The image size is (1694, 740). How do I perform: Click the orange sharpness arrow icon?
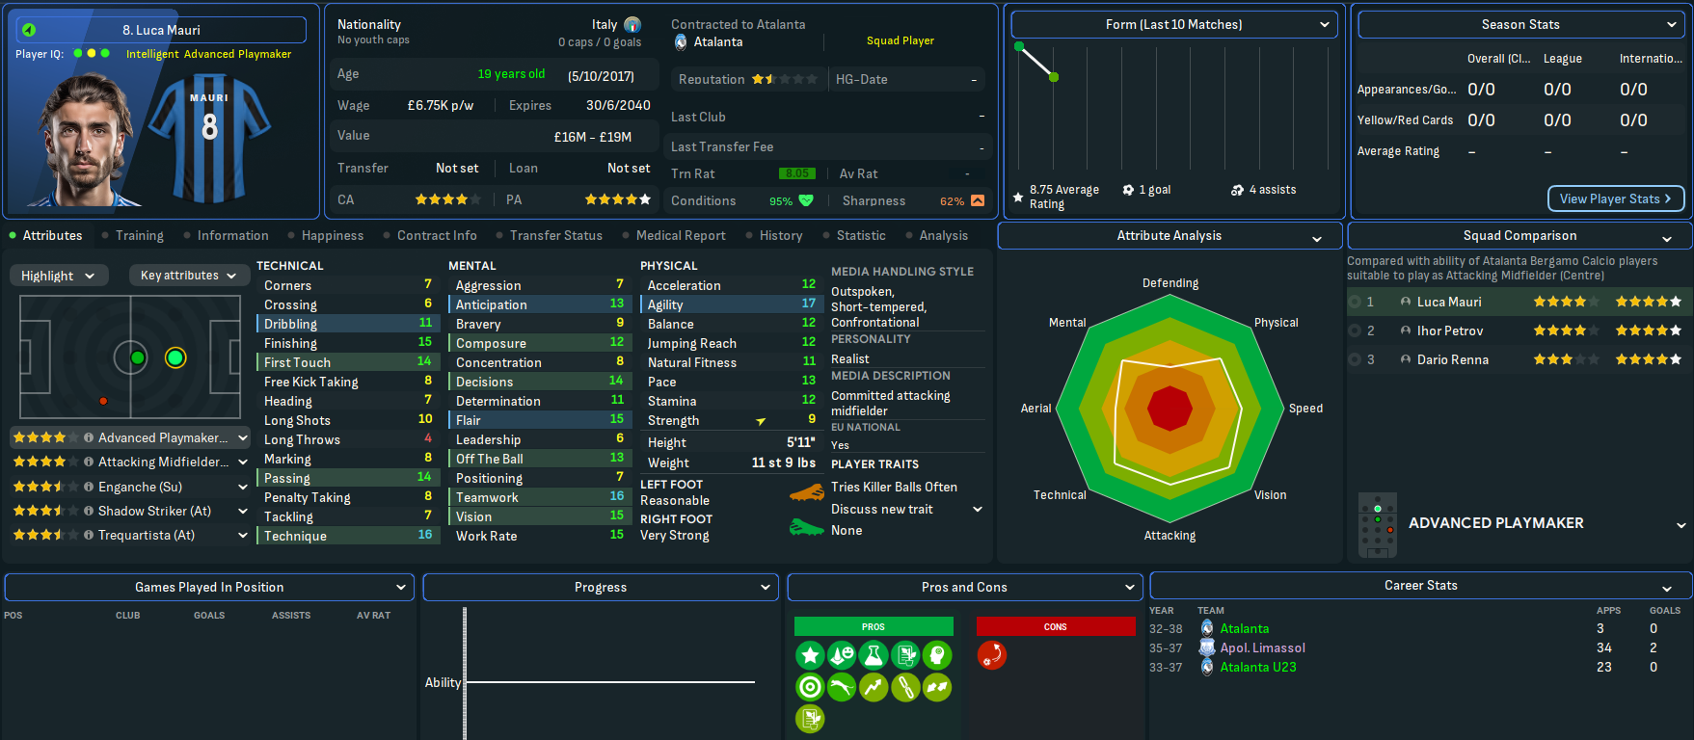tap(978, 200)
